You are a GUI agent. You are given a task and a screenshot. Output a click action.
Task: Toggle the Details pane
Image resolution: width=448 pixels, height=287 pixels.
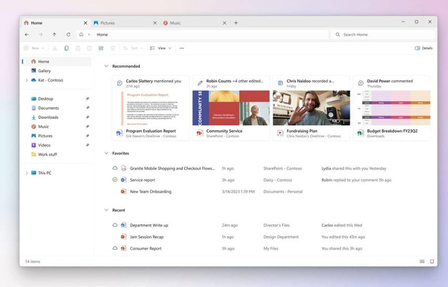pyautogui.click(x=424, y=48)
